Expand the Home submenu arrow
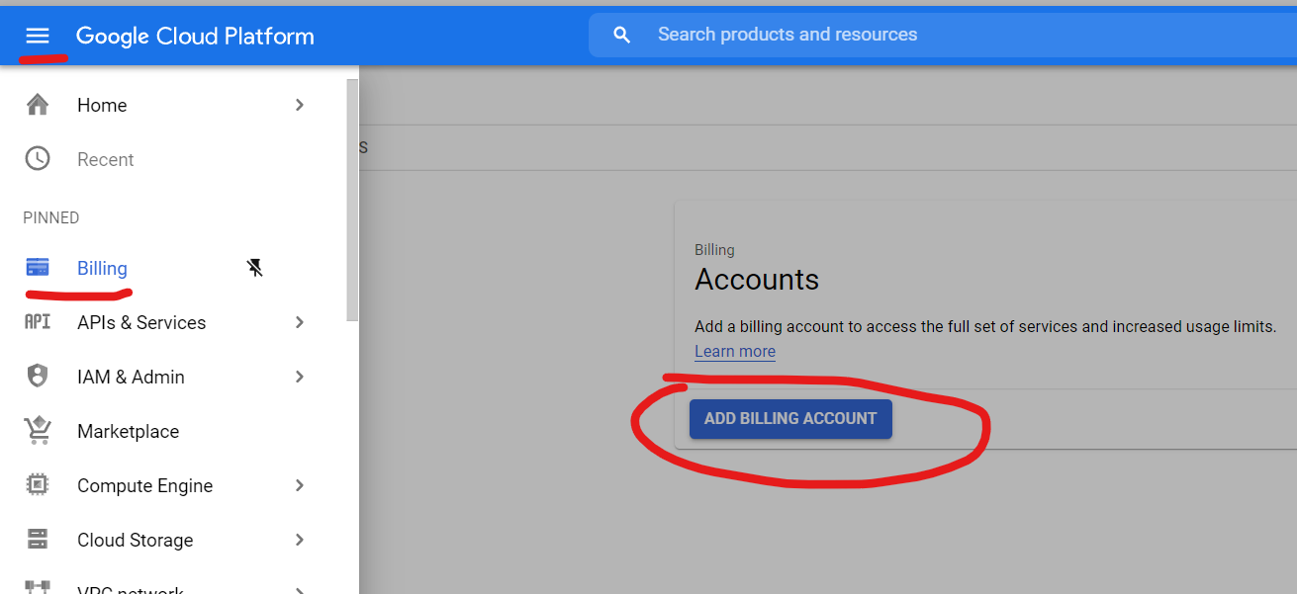Image resolution: width=1297 pixels, height=594 pixels. point(300,105)
